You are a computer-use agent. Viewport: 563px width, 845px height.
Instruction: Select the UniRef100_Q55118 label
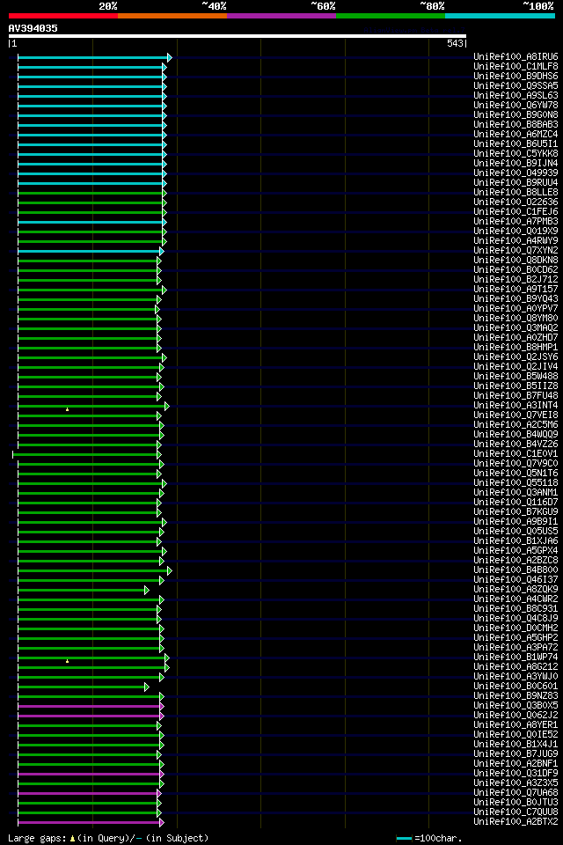pyautogui.click(x=515, y=483)
